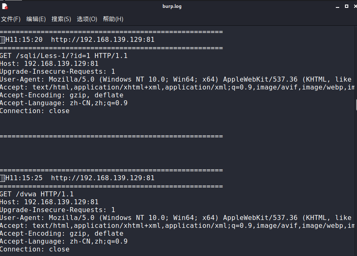Open the 帮助(H) menu
Viewport: 357px width, 256px height.
tap(113, 19)
